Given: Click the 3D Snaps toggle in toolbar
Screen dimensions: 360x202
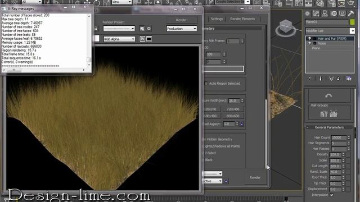Looking at the screenshot, I should point(169,2).
